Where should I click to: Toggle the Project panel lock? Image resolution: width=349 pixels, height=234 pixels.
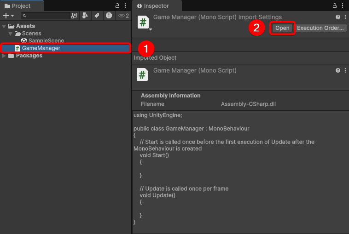click(117, 6)
